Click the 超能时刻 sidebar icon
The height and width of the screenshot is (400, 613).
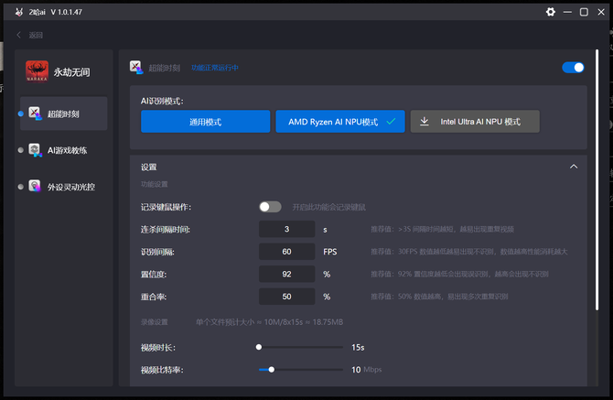click(35, 114)
